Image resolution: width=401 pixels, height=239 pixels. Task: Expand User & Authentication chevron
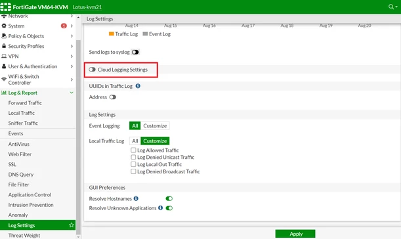(x=72, y=66)
